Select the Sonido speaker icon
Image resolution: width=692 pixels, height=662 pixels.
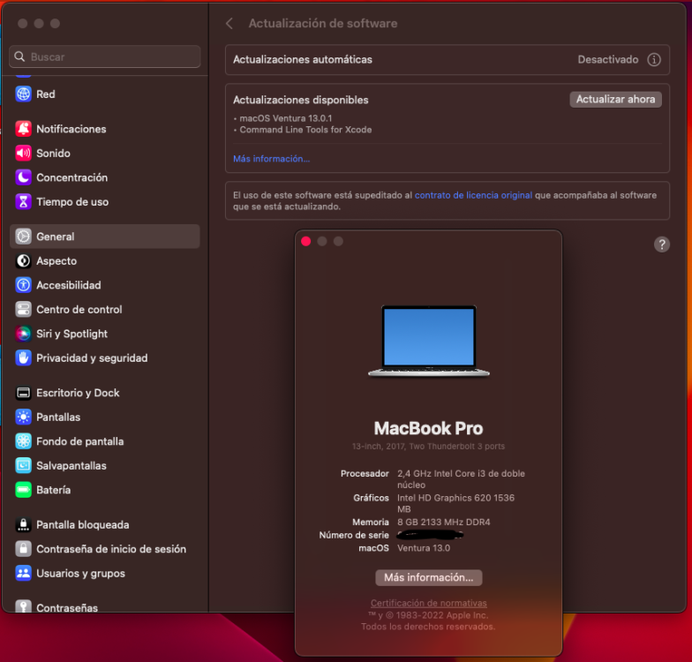[x=23, y=154]
